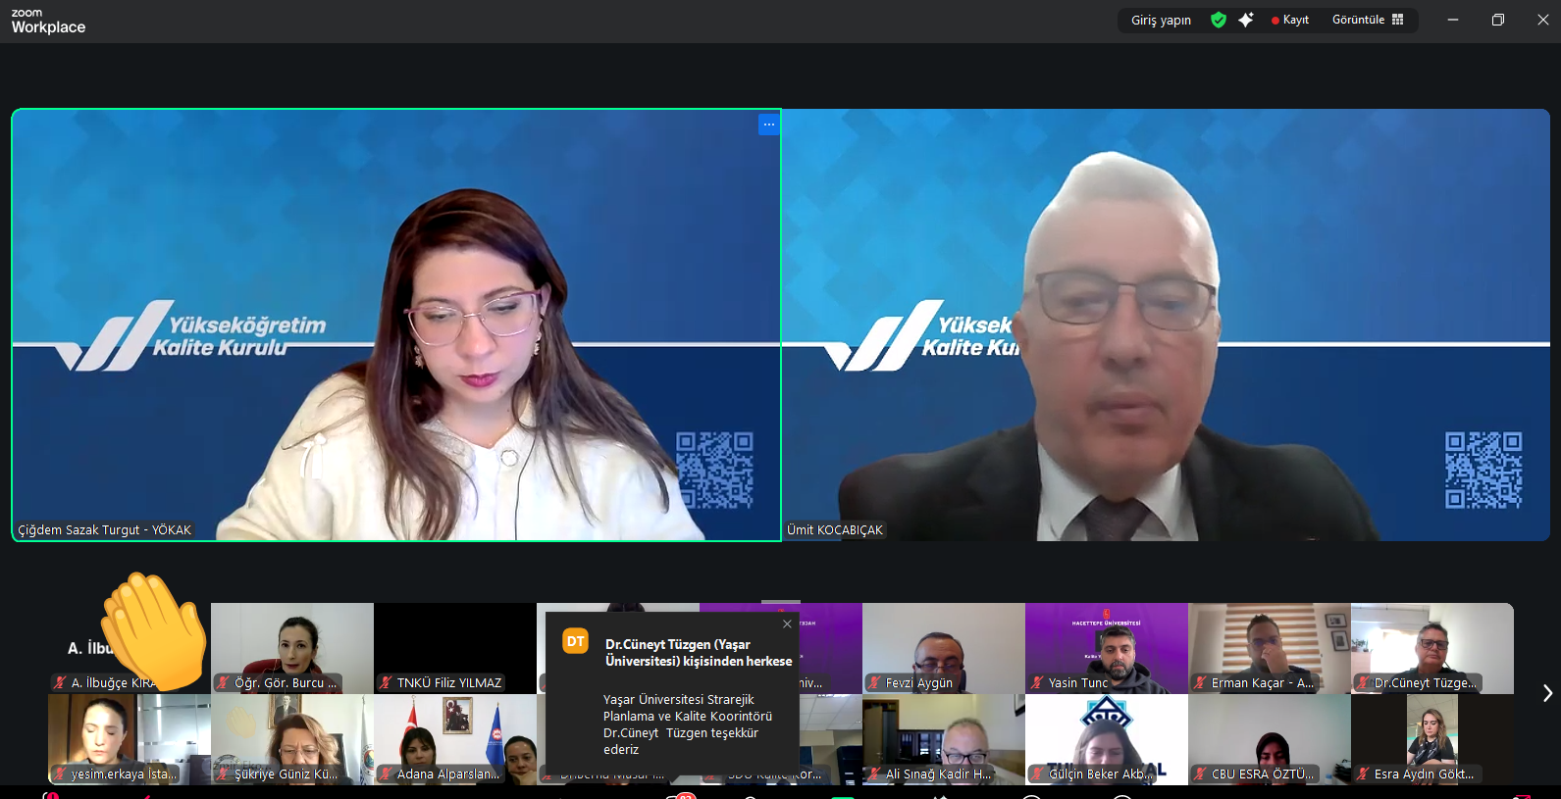Open the three-dots menu on Çiğdem's video
Image resolution: width=1561 pixels, height=799 pixels.
[768, 125]
